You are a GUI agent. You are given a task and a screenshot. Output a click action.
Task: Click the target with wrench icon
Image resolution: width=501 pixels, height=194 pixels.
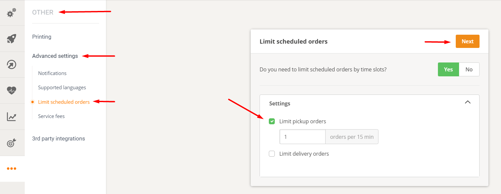12,142
